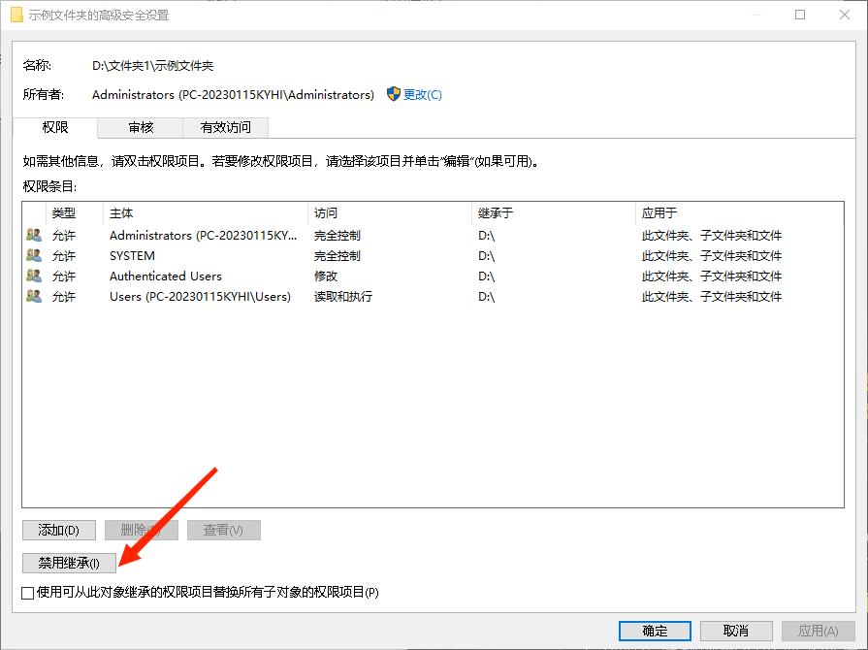Click the 查看 button
This screenshot has width=868, height=650.
tap(223, 530)
